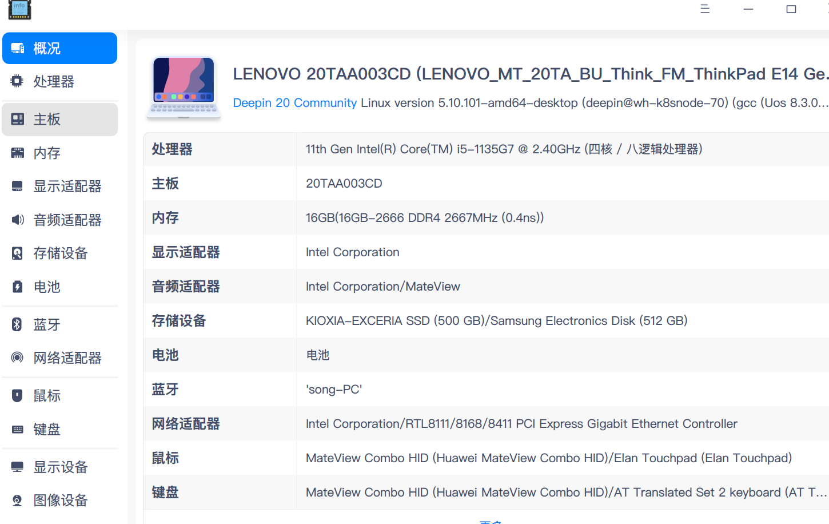Click the 键盘 row label in table
Screen dimensions: 829x524
click(x=165, y=493)
